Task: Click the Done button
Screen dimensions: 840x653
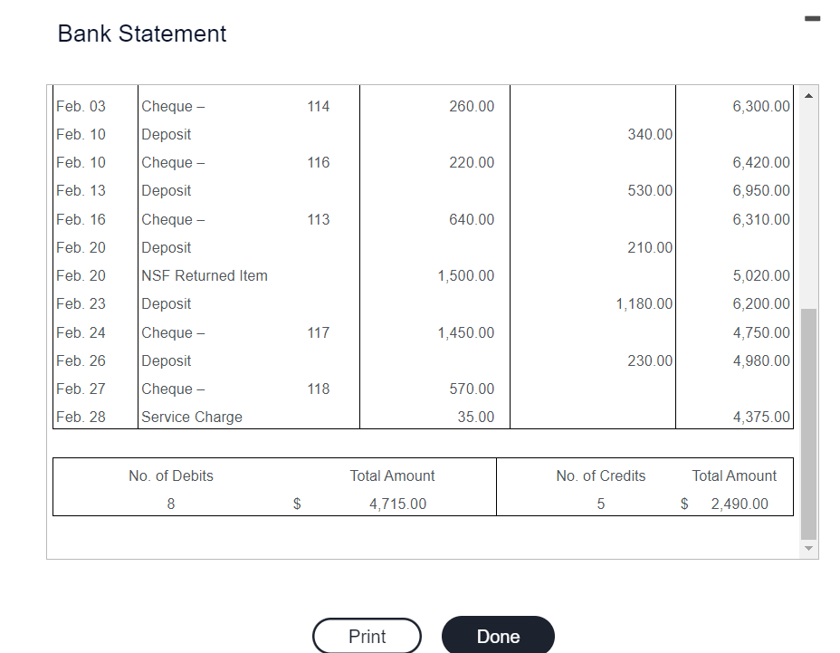Action: click(x=498, y=635)
